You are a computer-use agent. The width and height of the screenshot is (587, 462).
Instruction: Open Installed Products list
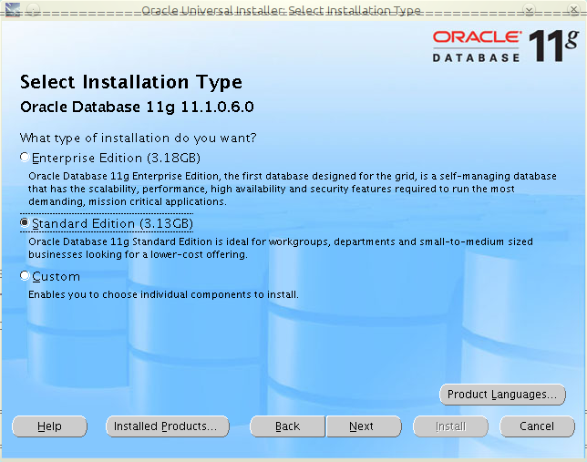tap(168, 426)
